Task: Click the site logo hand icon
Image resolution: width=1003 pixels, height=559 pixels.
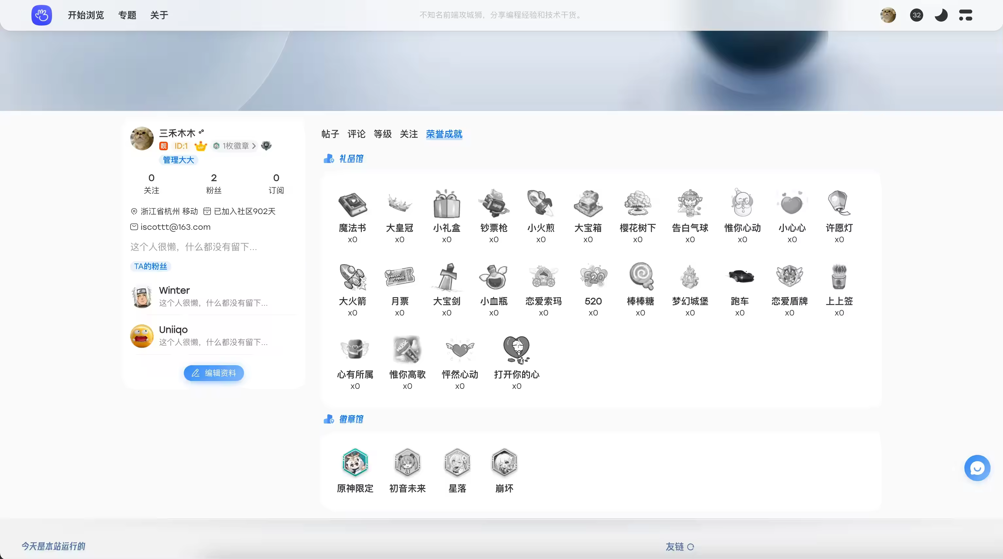Action: pyautogui.click(x=42, y=15)
